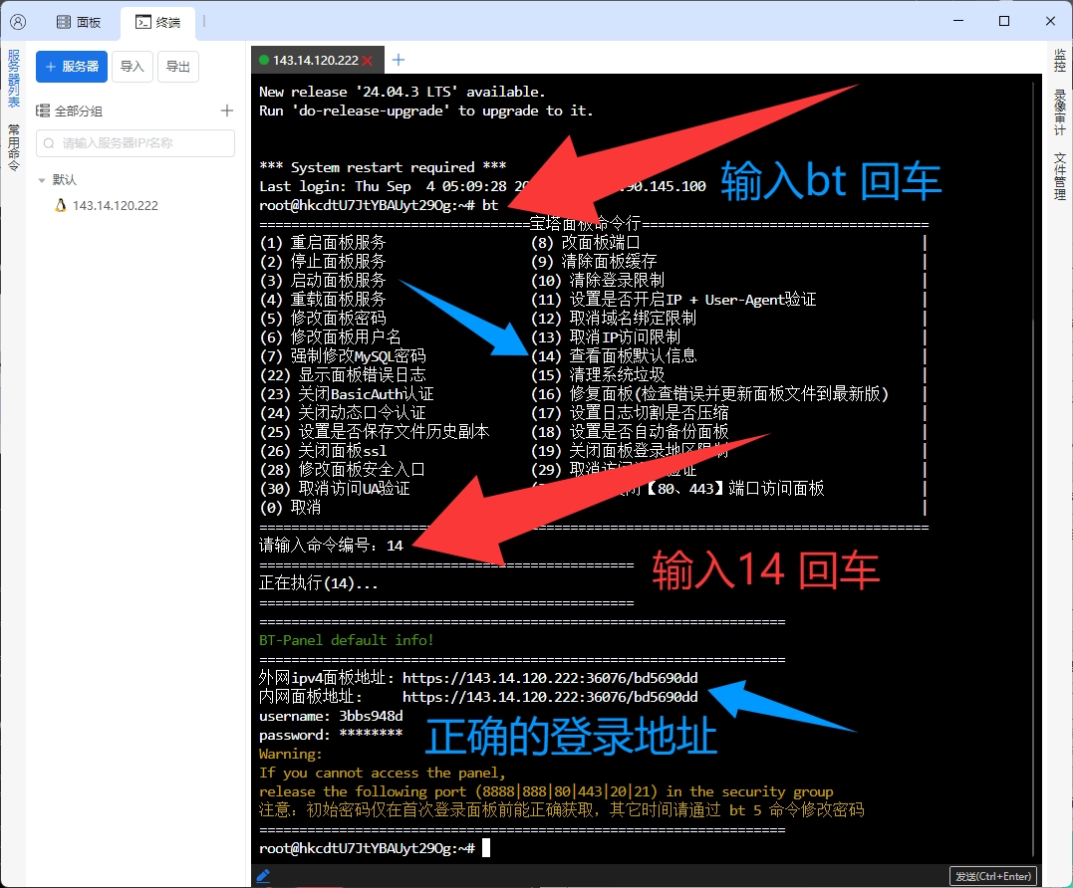Close the 143.14.120.222 terminal tab
Image resolution: width=1073 pixels, height=888 pixels.
tap(368, 60)
